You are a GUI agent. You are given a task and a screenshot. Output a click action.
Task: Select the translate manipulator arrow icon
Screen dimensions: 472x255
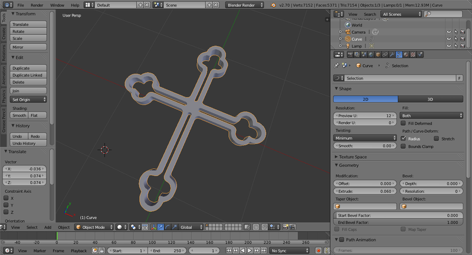click(x=160, y=227)
